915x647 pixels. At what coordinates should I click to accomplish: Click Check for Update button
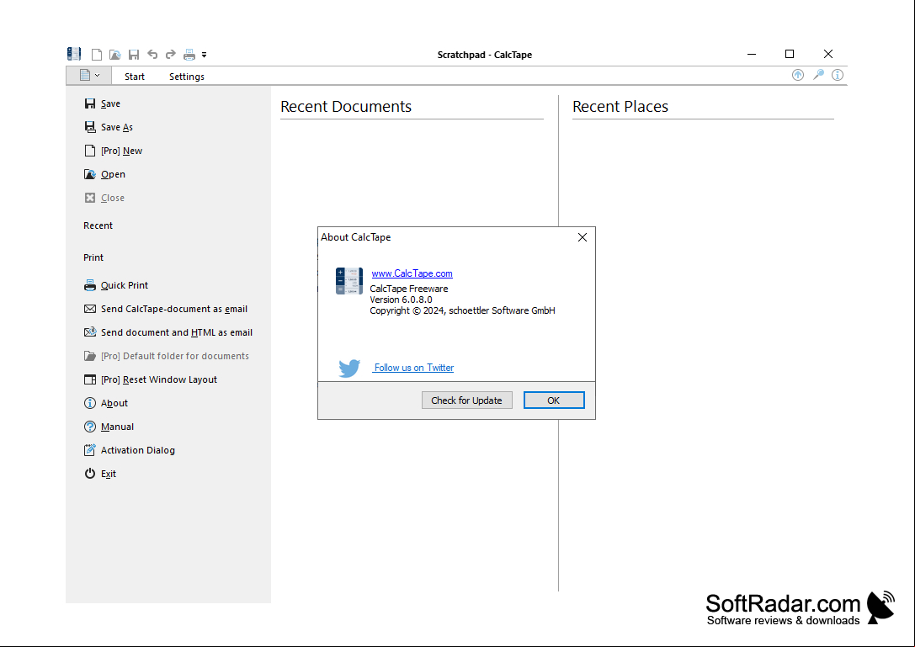coord(467,400)
